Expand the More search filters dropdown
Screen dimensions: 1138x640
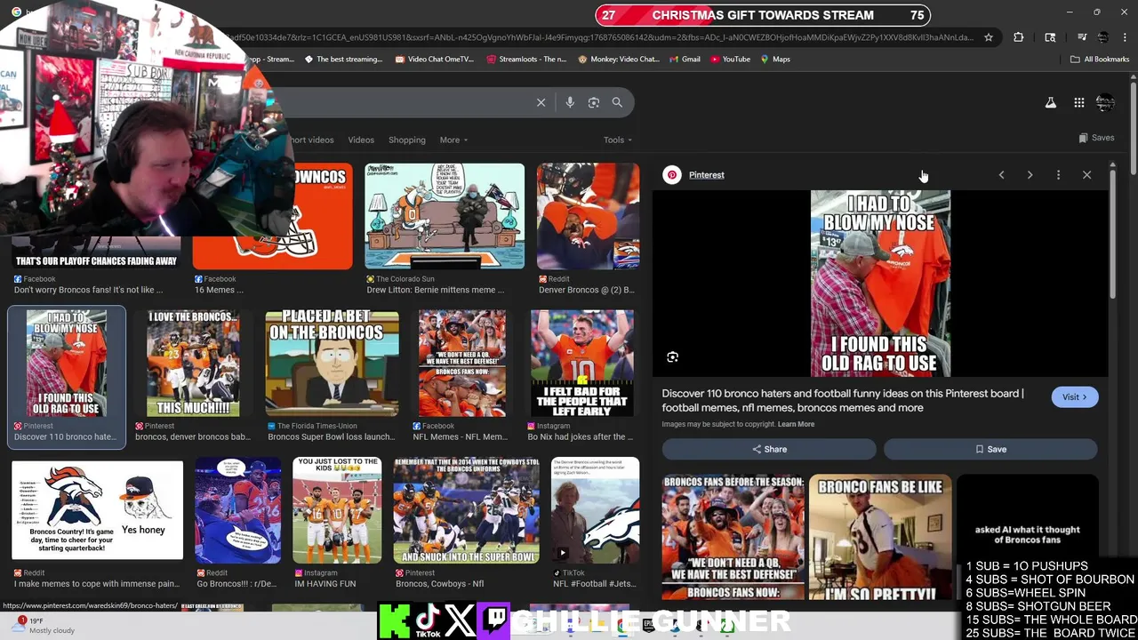pos(453,140)
